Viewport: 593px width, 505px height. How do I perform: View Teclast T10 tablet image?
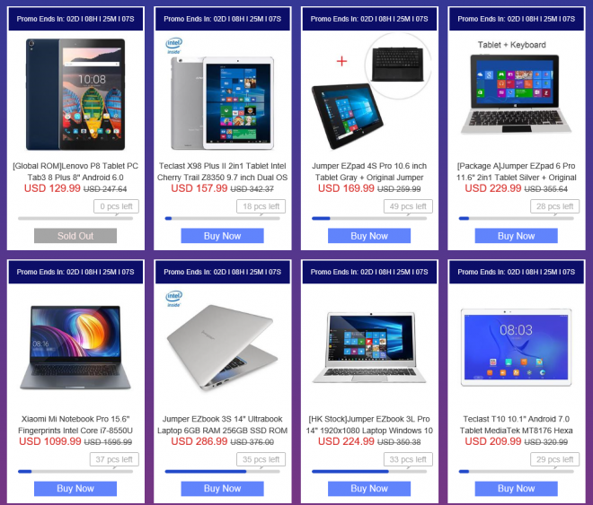coord(517,347)
